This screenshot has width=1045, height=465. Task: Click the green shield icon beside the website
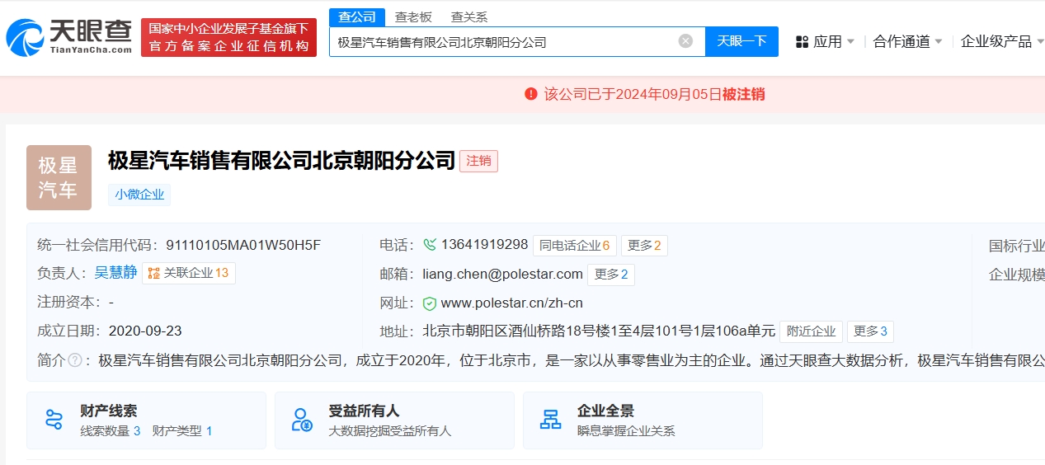click(x=429, y=303)
